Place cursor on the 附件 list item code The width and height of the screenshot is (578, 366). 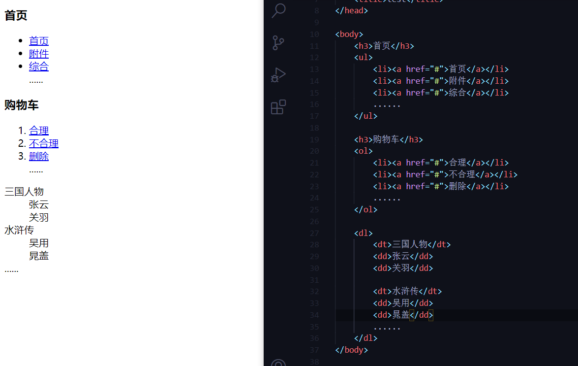[x=441, y=81]
